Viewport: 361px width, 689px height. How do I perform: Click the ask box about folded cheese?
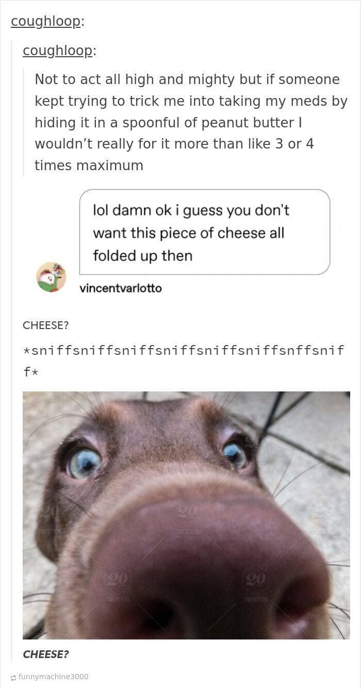click(205, 232)
